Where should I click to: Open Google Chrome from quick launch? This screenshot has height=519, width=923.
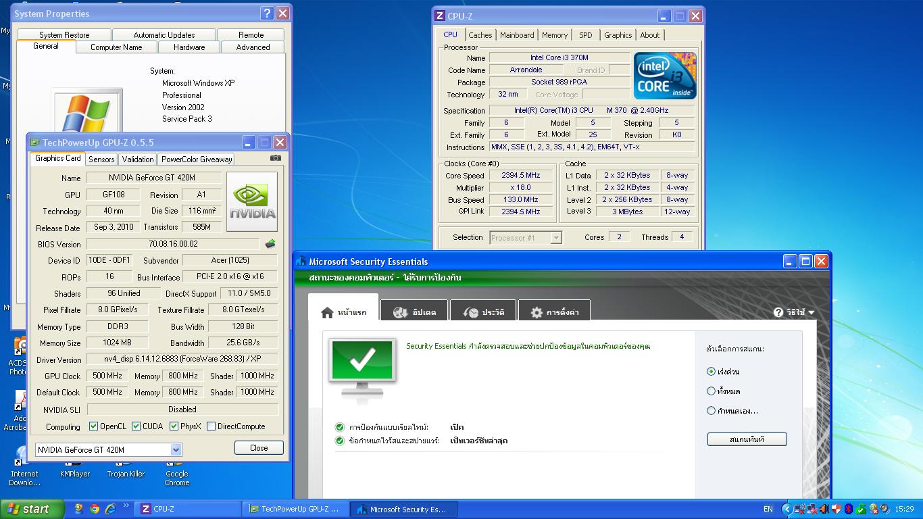[95, 509]
